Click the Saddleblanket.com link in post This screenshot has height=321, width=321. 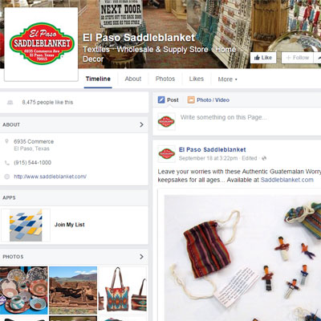pyautogui.click(x=287, y=180)
